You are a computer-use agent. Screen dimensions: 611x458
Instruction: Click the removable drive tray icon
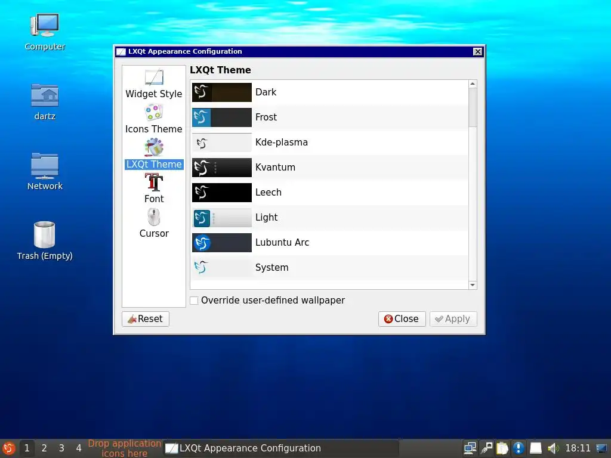coord(535,448)
